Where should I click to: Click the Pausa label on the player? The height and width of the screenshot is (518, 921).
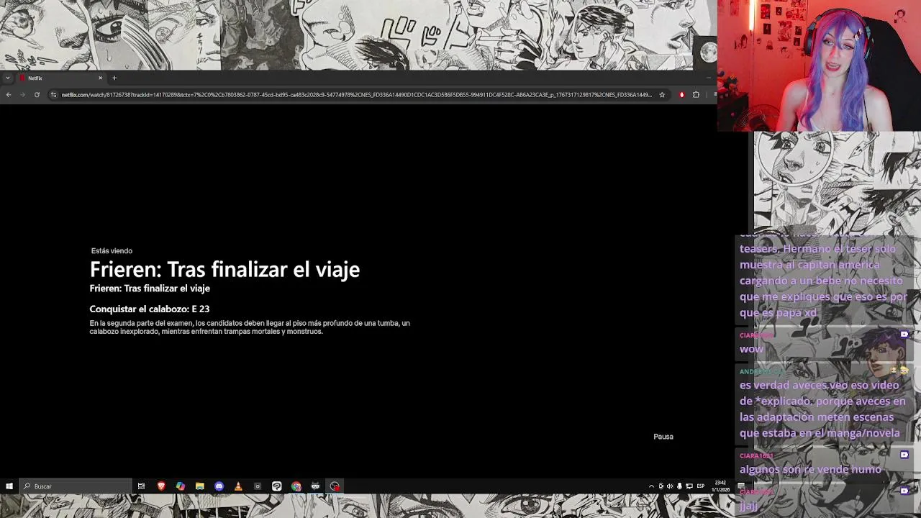pos(663,437)
